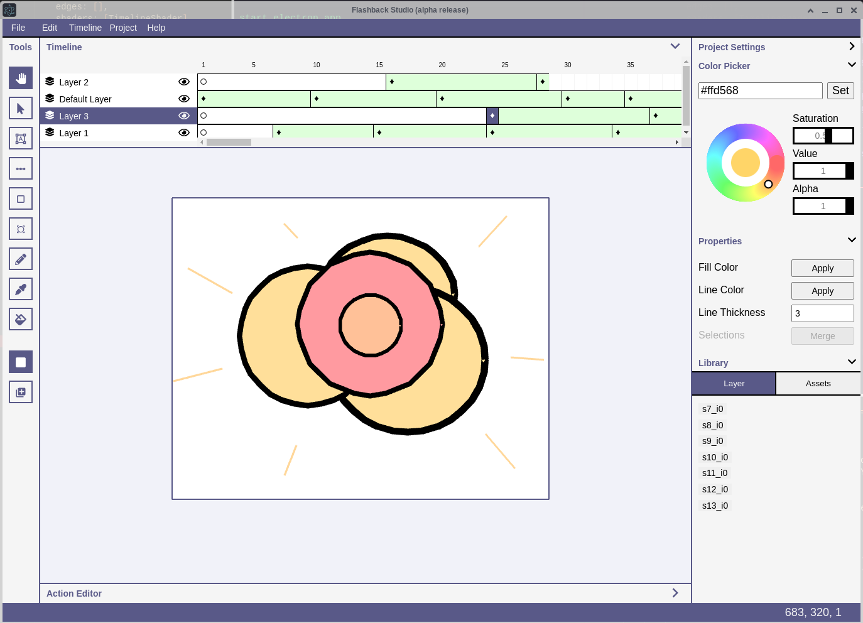The width and height of the screenshot is (863, 623).
Task: Click the Saturation slider
Action: click(x=823, y=136)
